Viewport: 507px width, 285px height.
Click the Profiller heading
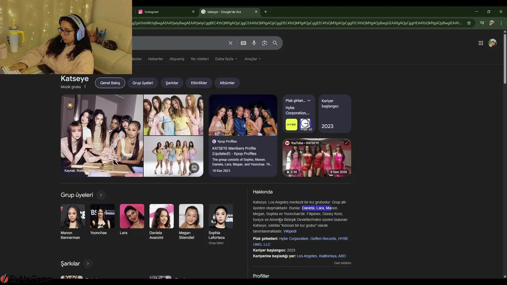[261, 276]
